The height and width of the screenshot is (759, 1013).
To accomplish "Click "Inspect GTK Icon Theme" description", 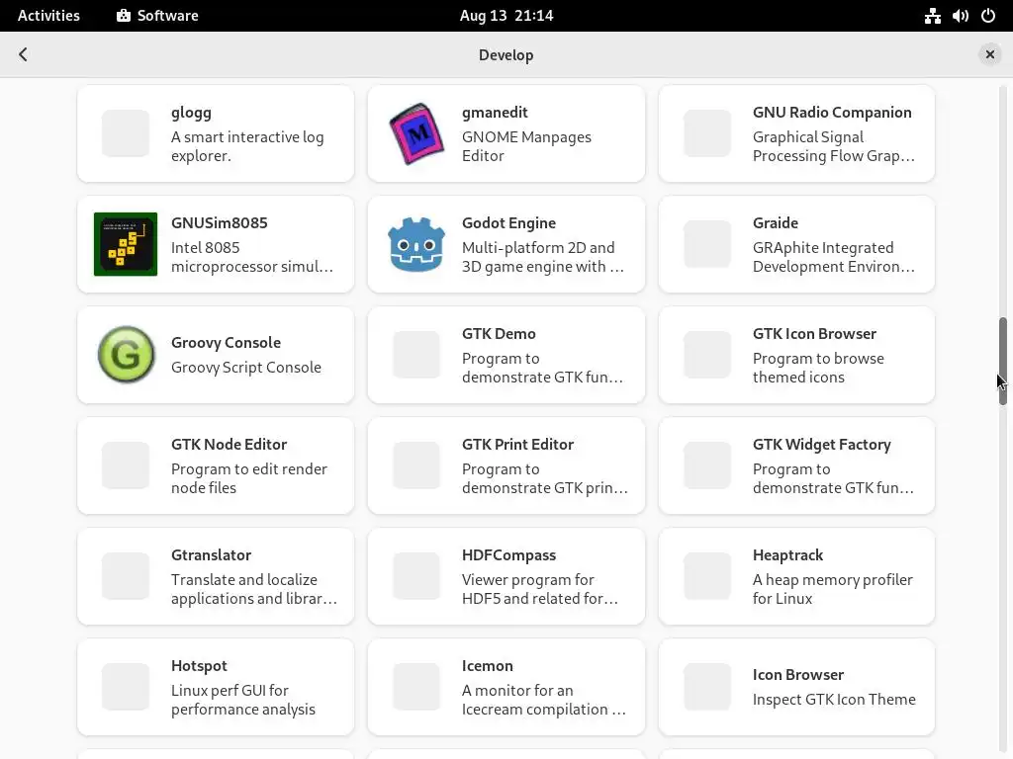I will pyautogui.click(x=834, y=700).
